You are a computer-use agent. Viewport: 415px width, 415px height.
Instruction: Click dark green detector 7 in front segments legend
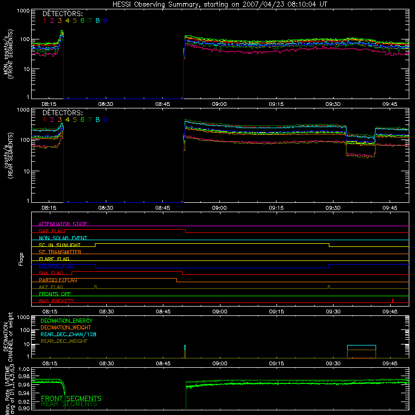90,21
